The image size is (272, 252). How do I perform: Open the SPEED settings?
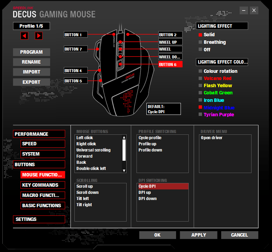pos(43,144)
